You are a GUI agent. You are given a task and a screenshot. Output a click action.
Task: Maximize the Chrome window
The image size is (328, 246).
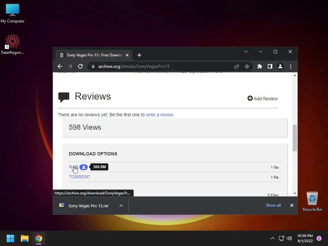275,52
